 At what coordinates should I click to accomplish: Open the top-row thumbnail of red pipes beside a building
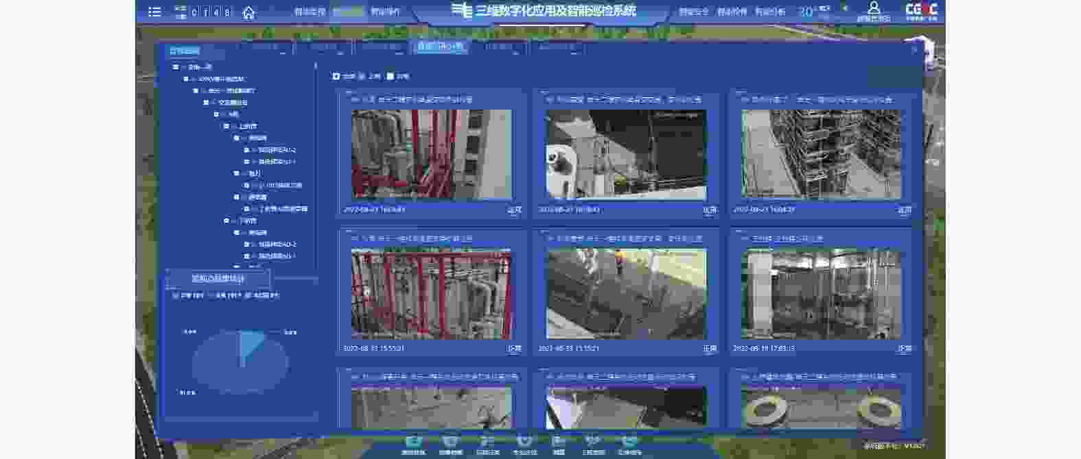coord(431,155)
